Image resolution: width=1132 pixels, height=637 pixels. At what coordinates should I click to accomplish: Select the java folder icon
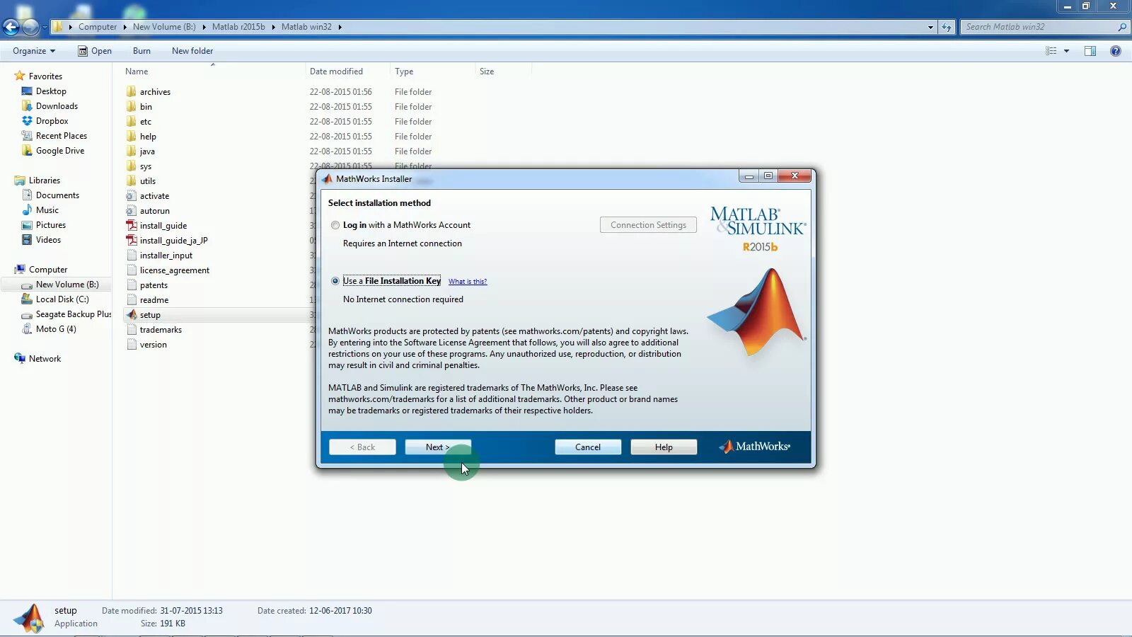pyautogui.click(x=132, y=151)
